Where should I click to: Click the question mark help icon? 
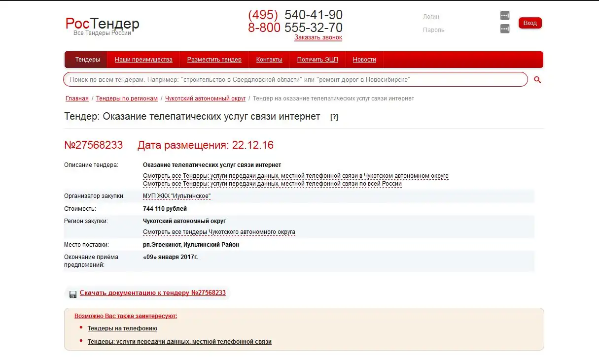coord(334,117)
